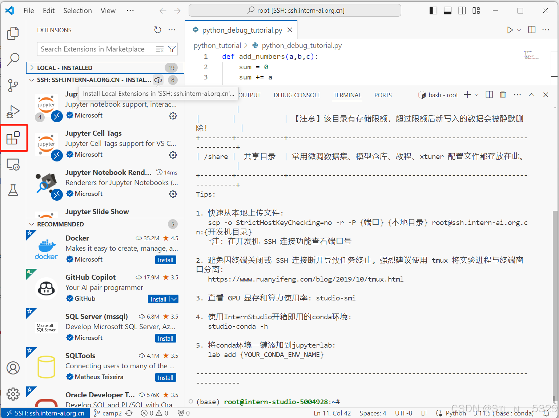Install local extensions in SSH cloud icon

pyautogui.click(x=158, y=80)
